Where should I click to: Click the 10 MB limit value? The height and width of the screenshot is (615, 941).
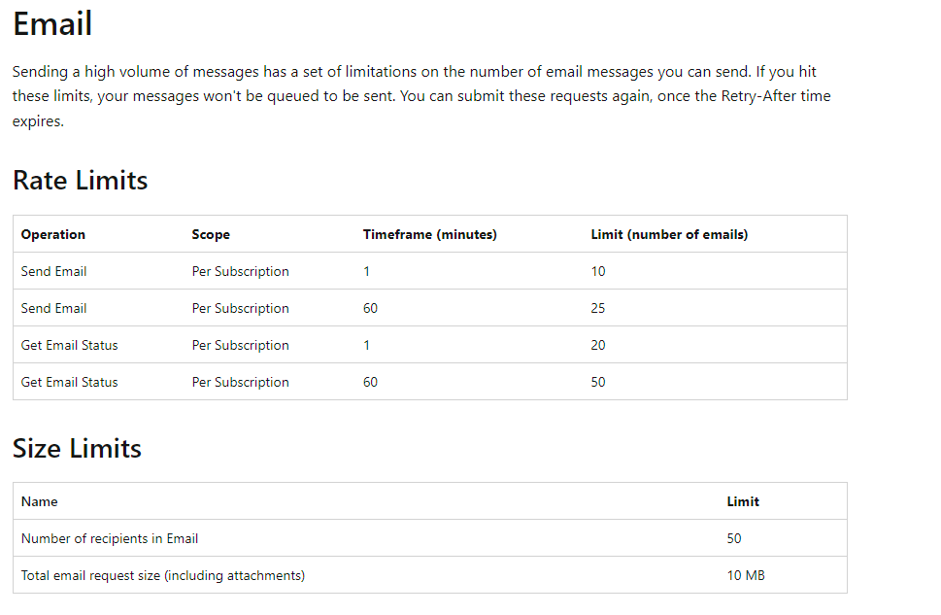746,575
